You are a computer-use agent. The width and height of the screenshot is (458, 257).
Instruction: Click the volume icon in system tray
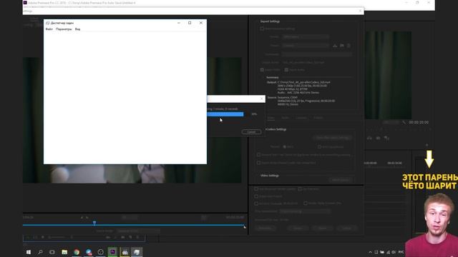click(x=394, y=252)
